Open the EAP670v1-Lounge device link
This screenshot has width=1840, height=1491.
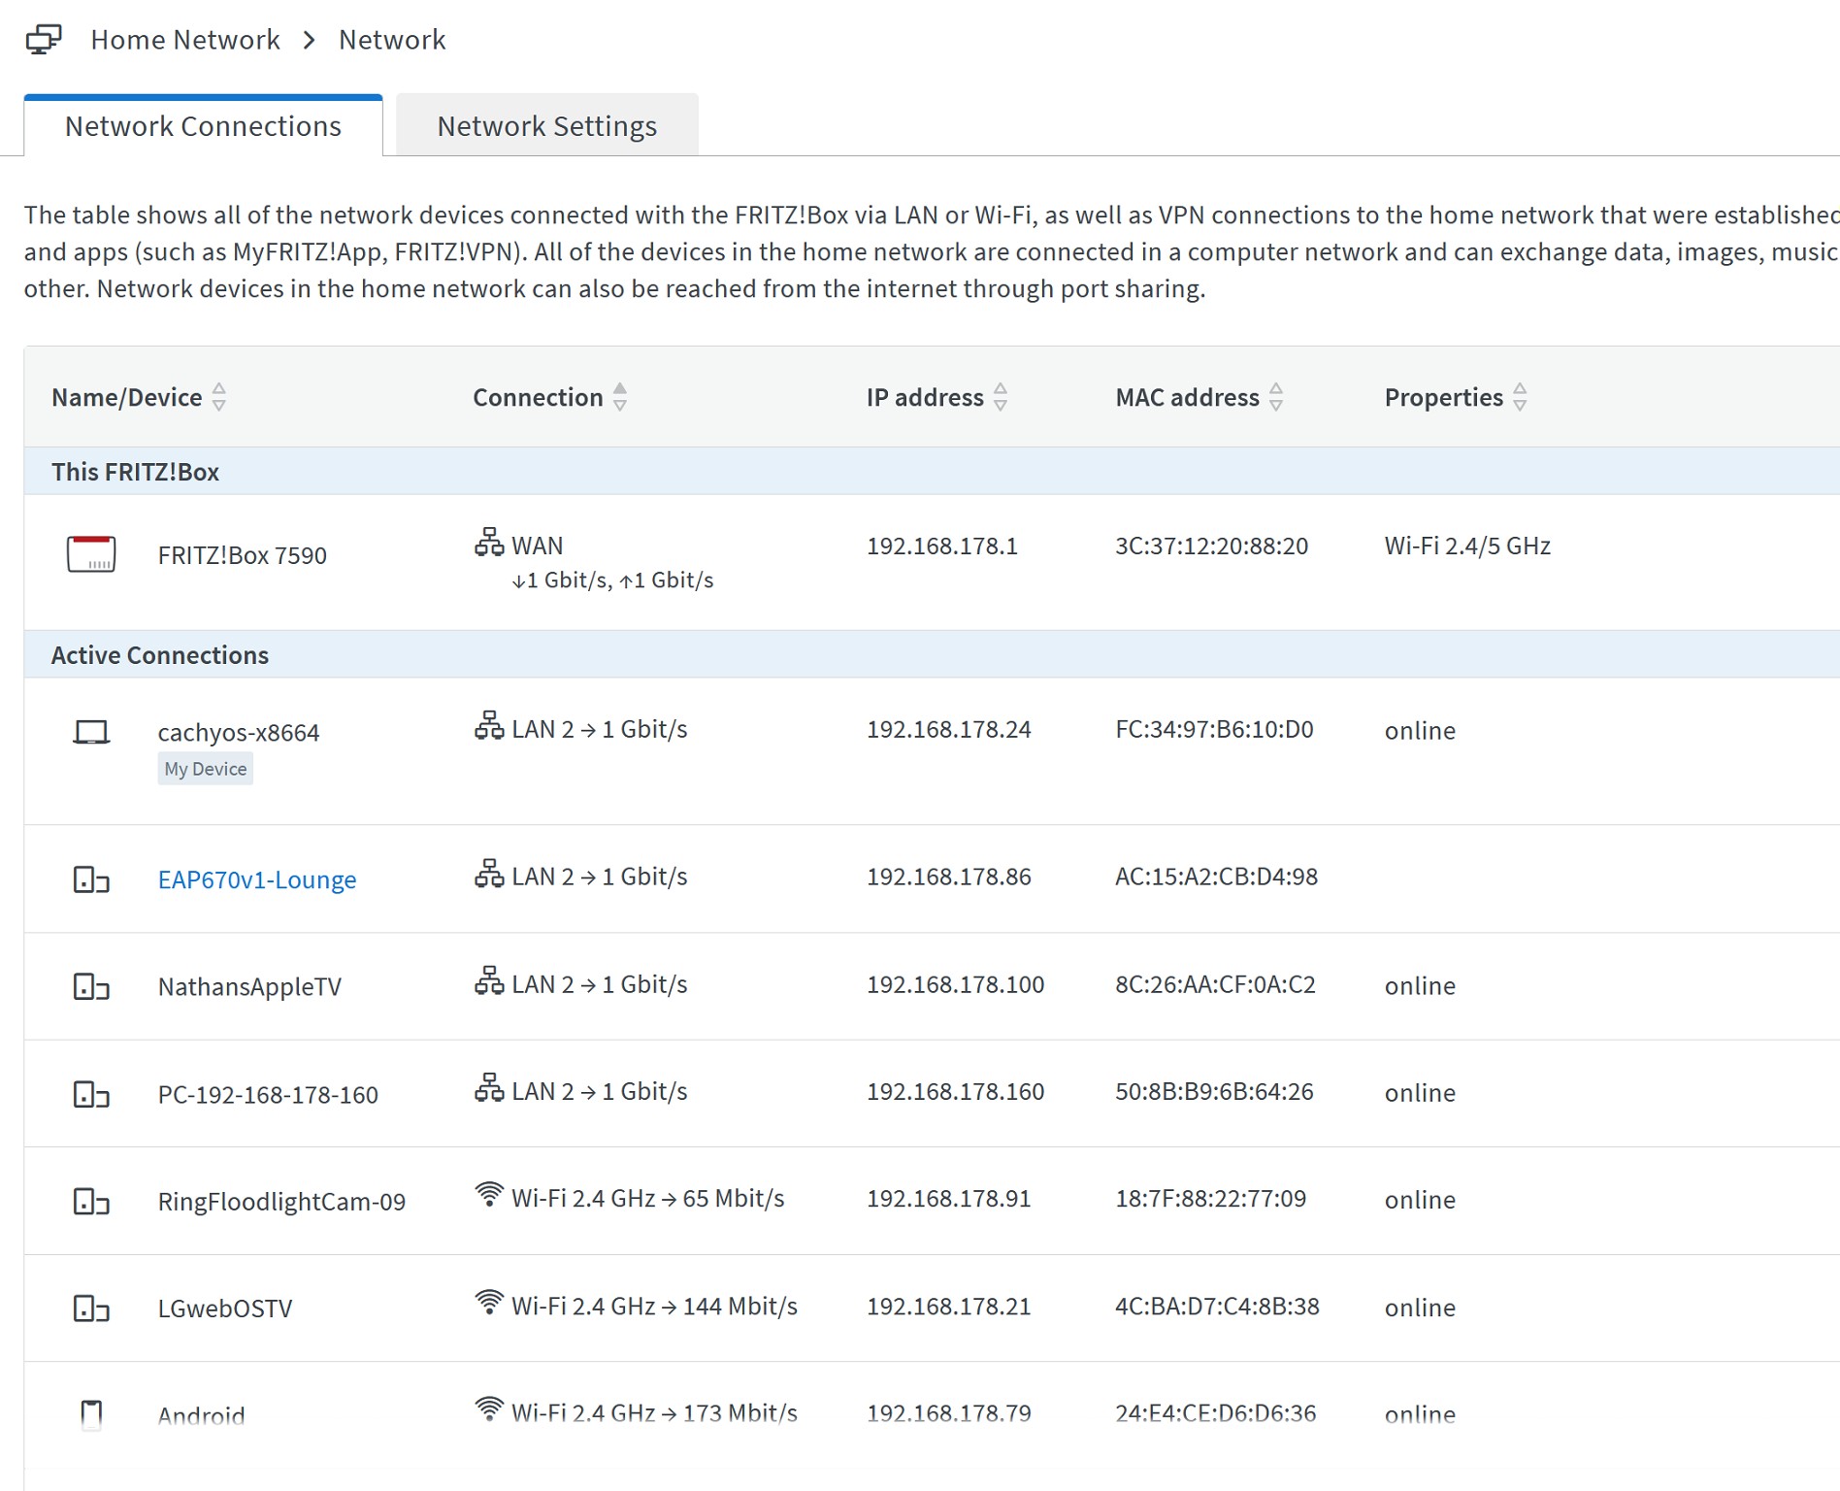[257, 879]
